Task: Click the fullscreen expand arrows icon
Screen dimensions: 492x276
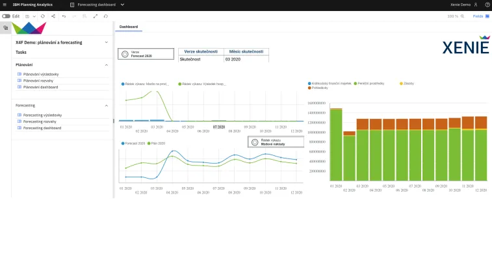Action: coord(96,16)
